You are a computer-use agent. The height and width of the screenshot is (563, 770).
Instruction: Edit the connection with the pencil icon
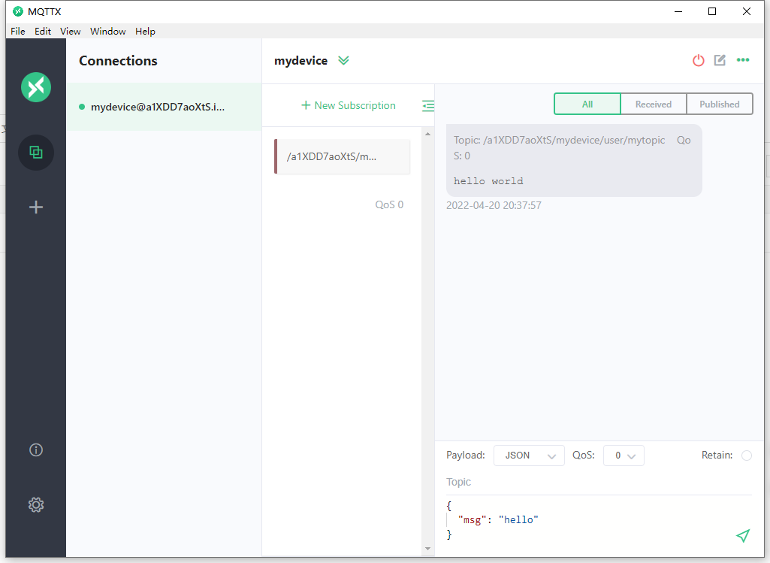pos(720,60)
